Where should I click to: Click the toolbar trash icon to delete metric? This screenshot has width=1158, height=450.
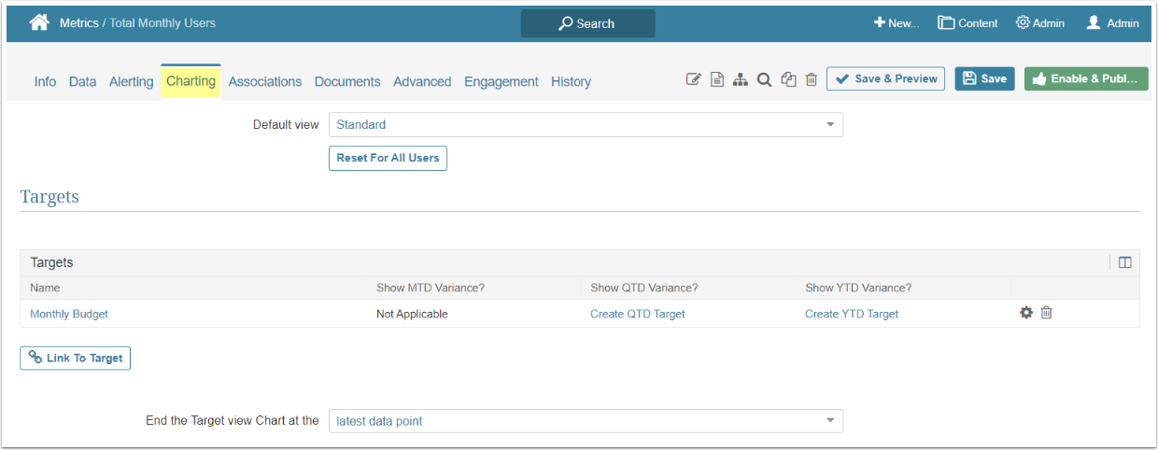(812, 80)
